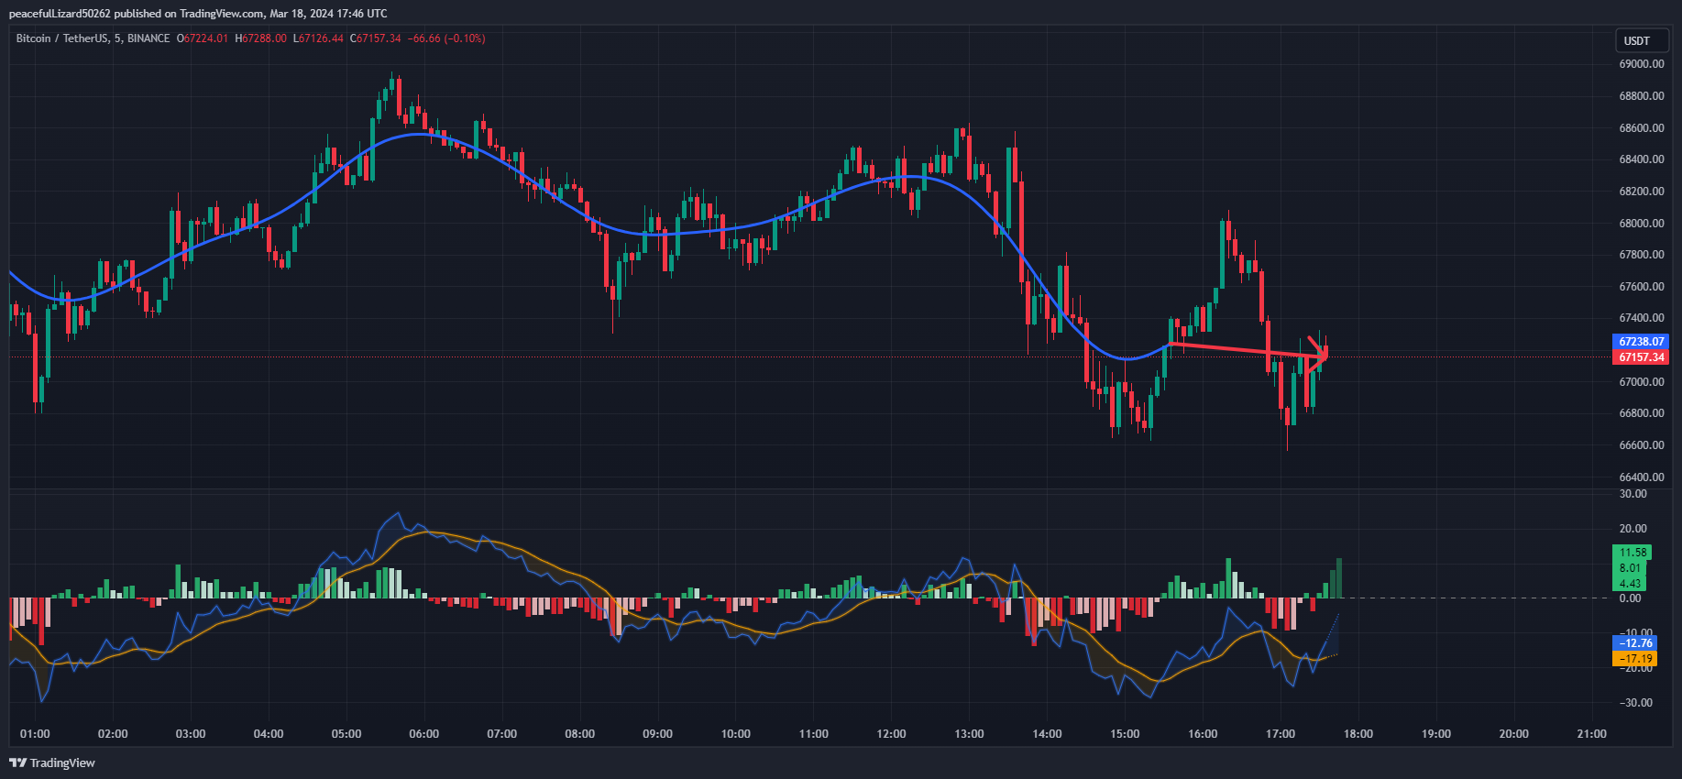The height and width of the screenshot is (779, 1682).
Task: Click the 66800.00 price axis label
Action: pyautogui.click(x=1642, y=413)
